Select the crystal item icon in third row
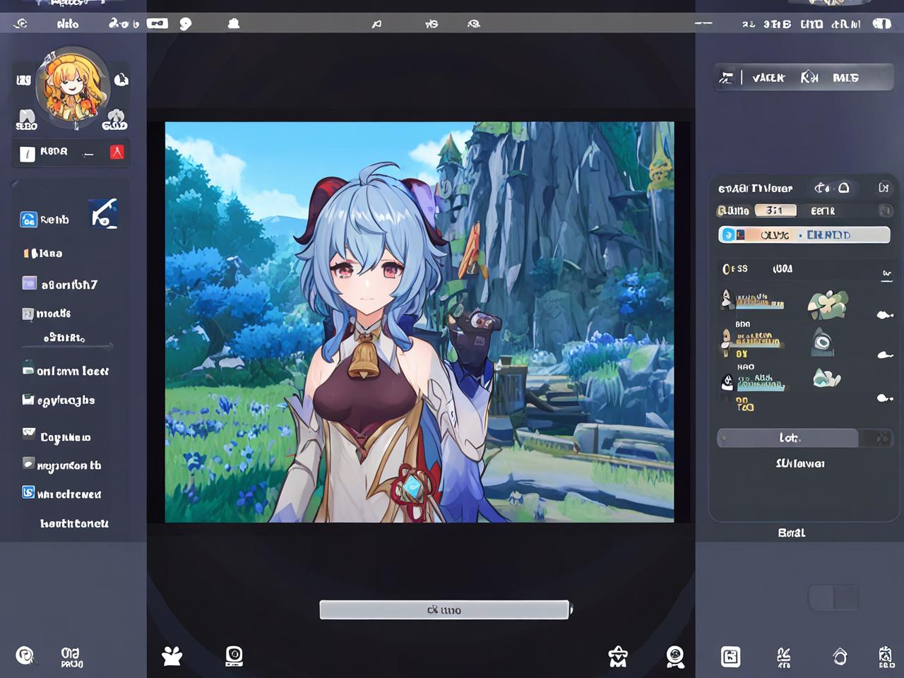The image size is (904, 678). (x=826, y=378)
